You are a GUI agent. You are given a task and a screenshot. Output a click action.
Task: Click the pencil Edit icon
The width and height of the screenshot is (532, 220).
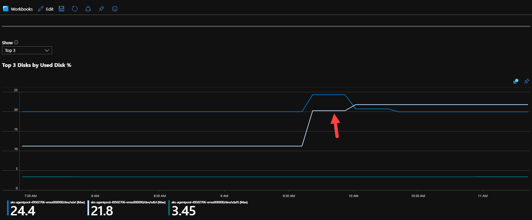point(41,9)
